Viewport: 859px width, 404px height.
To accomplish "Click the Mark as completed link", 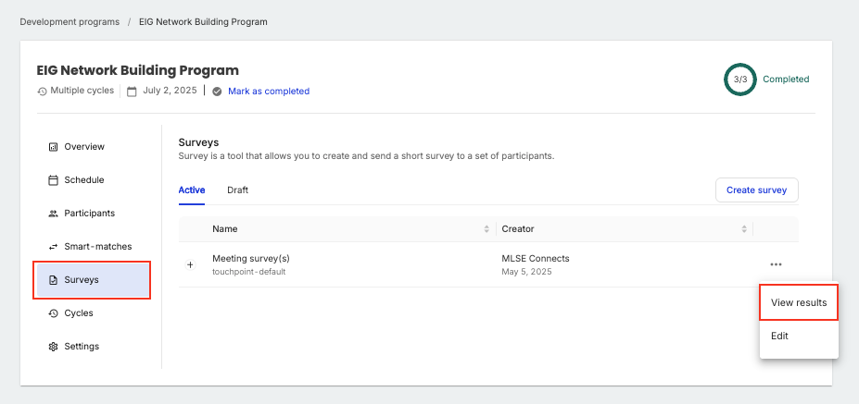I will coord(269,92).
